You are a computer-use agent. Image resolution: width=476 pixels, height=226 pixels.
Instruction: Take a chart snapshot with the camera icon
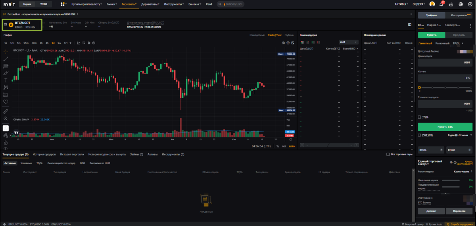[x=283, y=43]
